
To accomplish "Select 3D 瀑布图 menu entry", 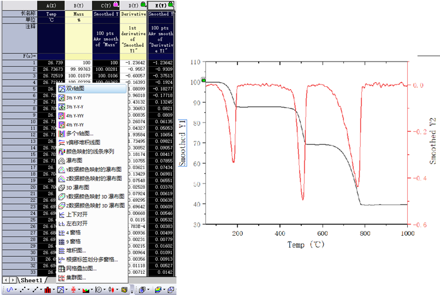I will coord(92,188).
